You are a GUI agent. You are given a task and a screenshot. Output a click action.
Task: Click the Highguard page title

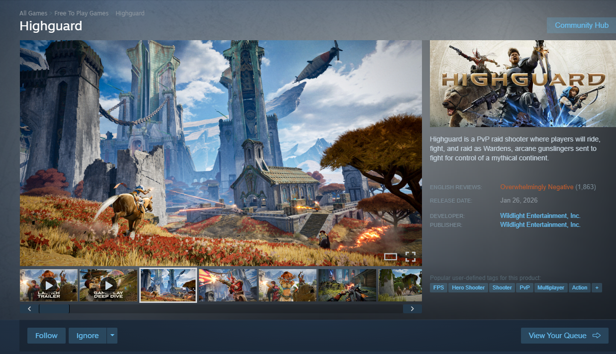pyautogui.click(x=51, y=26)
